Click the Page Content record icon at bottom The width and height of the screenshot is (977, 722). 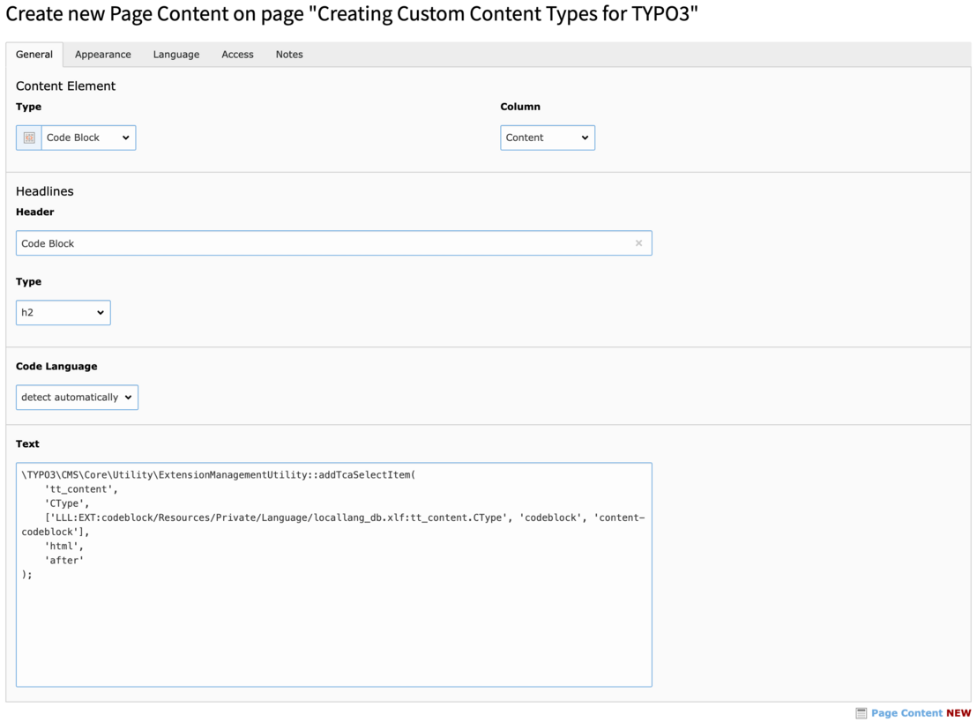click(x=860, y=712)
